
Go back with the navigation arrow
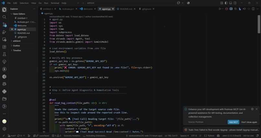click(x=78, y=3)
